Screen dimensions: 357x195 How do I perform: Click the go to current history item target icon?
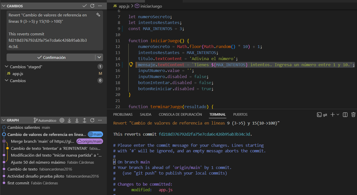(62, 120)
